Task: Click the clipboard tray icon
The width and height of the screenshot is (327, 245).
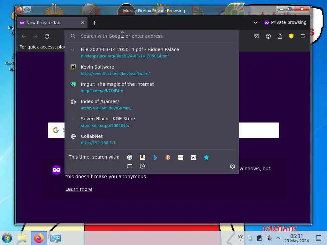Action: pos(259,238)
